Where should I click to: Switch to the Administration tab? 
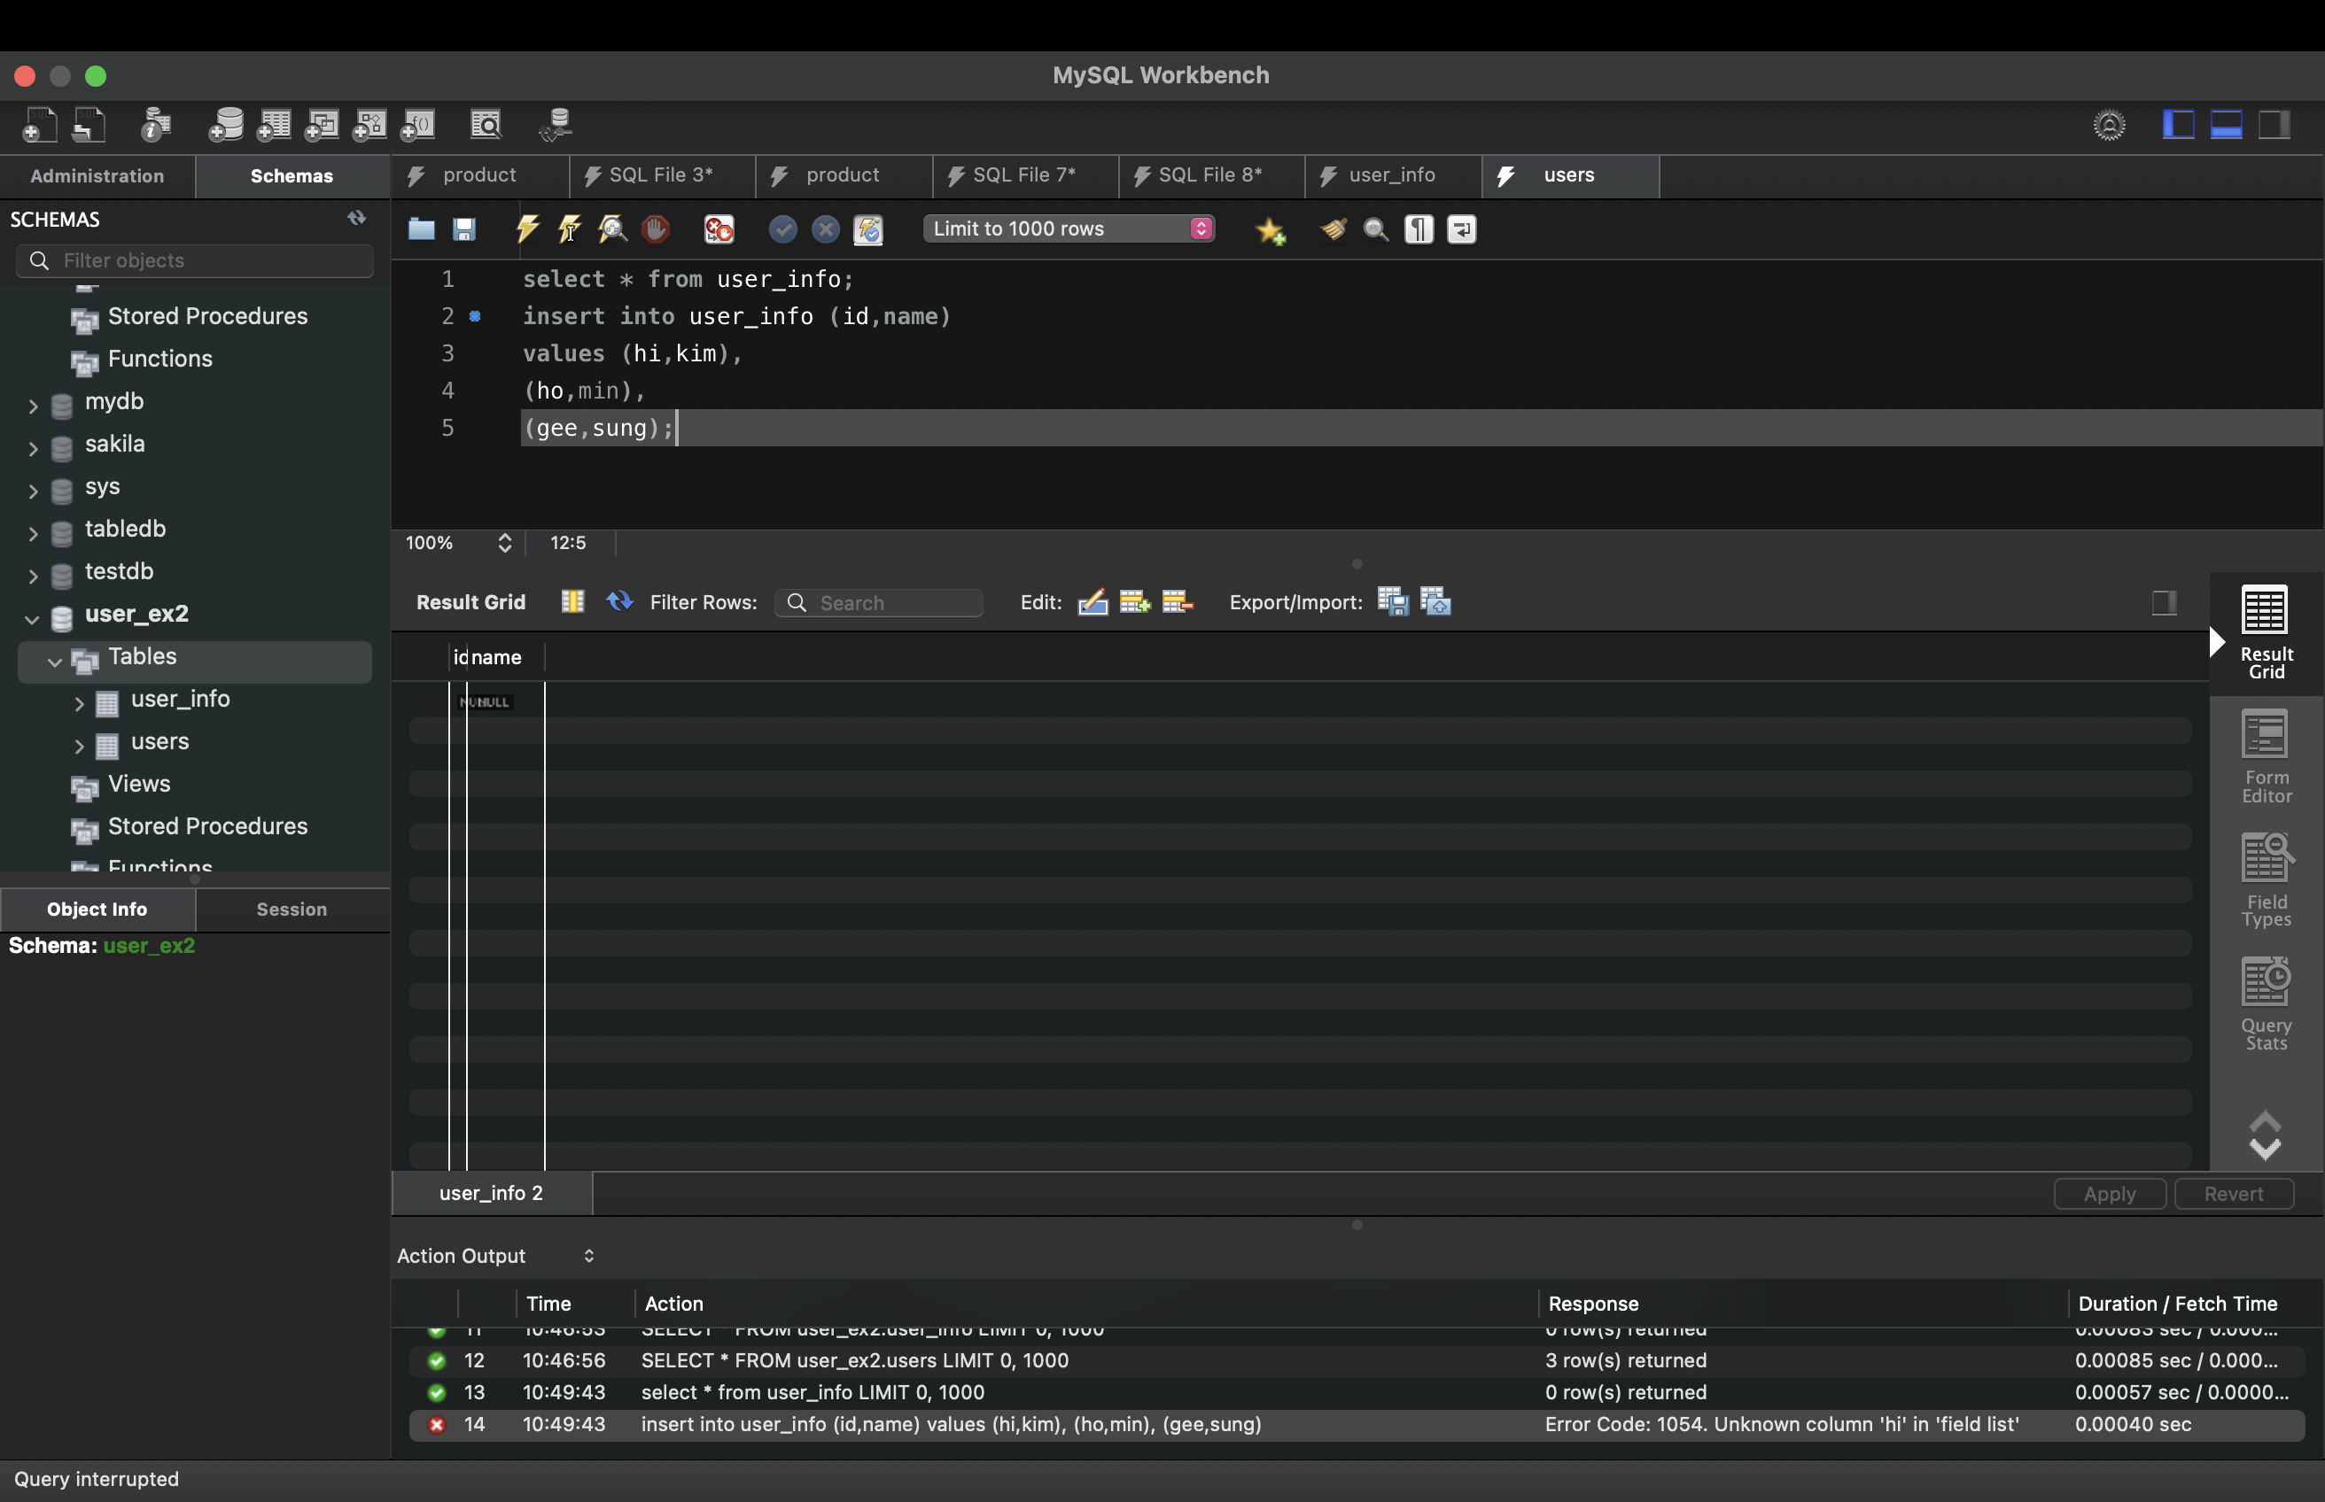[x=97, y=176]
